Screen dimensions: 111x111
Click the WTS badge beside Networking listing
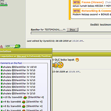[x=76, y=11]
